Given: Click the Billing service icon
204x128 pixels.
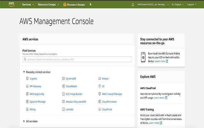Looking at the screenshot, I should click(x=27, y=109).
